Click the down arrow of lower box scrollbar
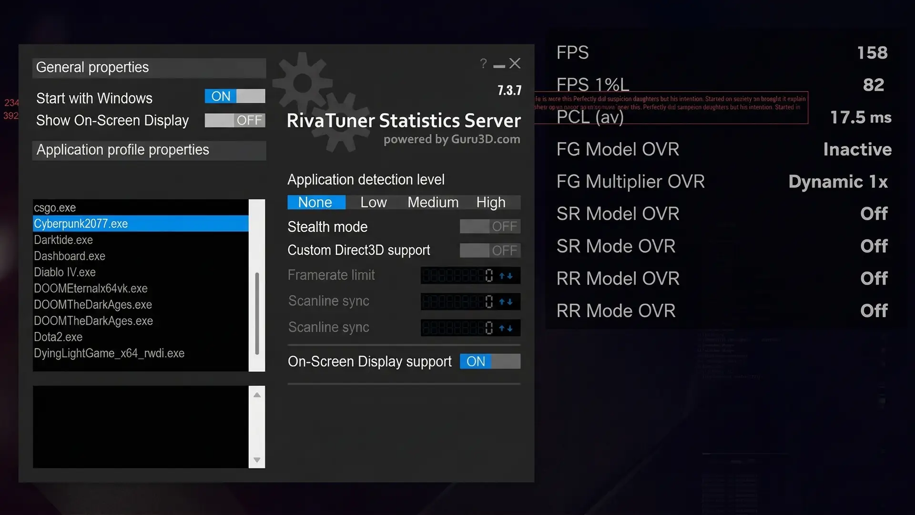The width and height of the screenshot is (915, 515). point(257,460)
